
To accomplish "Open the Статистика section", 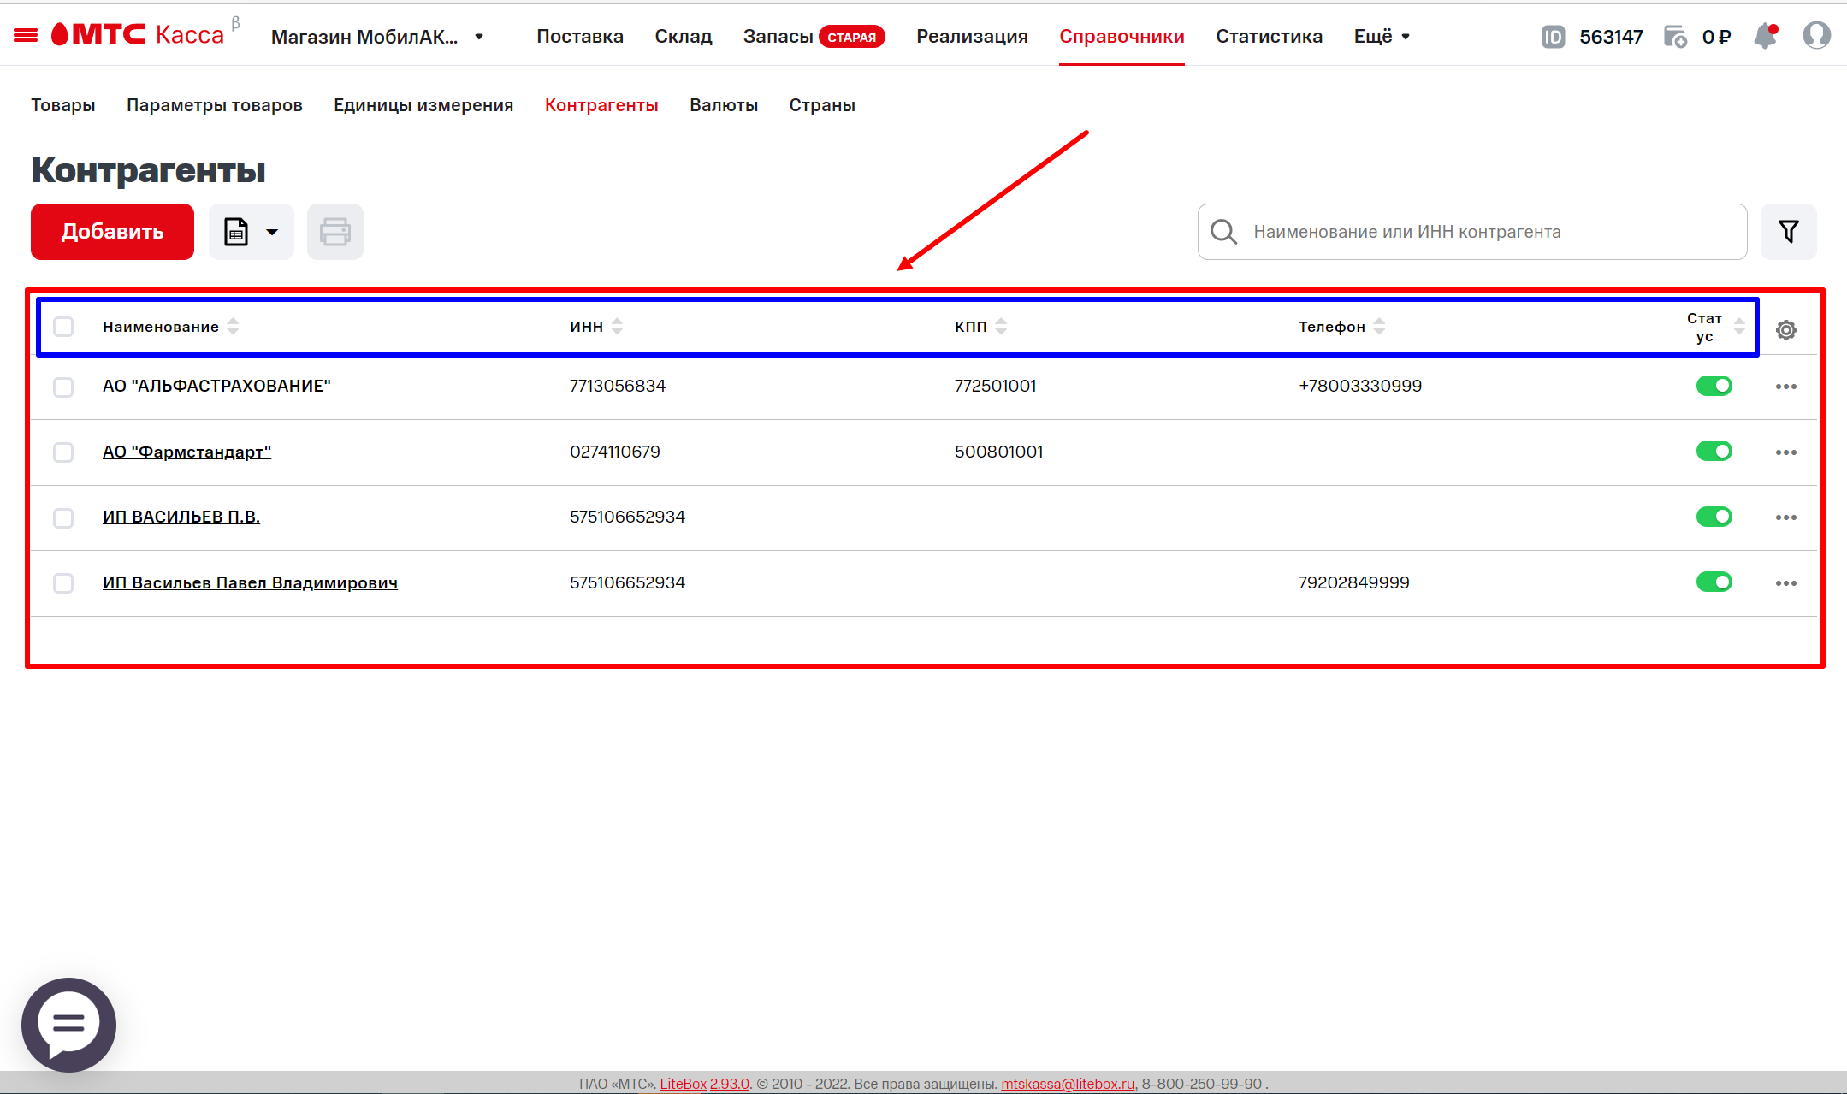I will (x=1270, y=36).
